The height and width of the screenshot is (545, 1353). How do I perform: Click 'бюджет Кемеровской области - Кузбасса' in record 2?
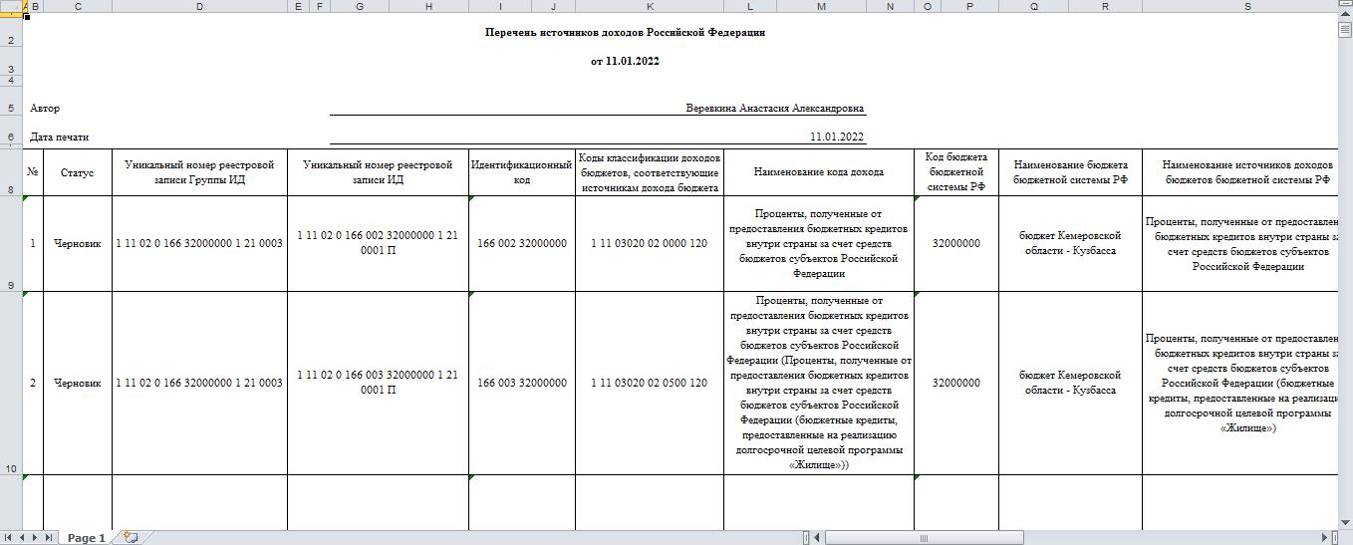coord(1071,383)
